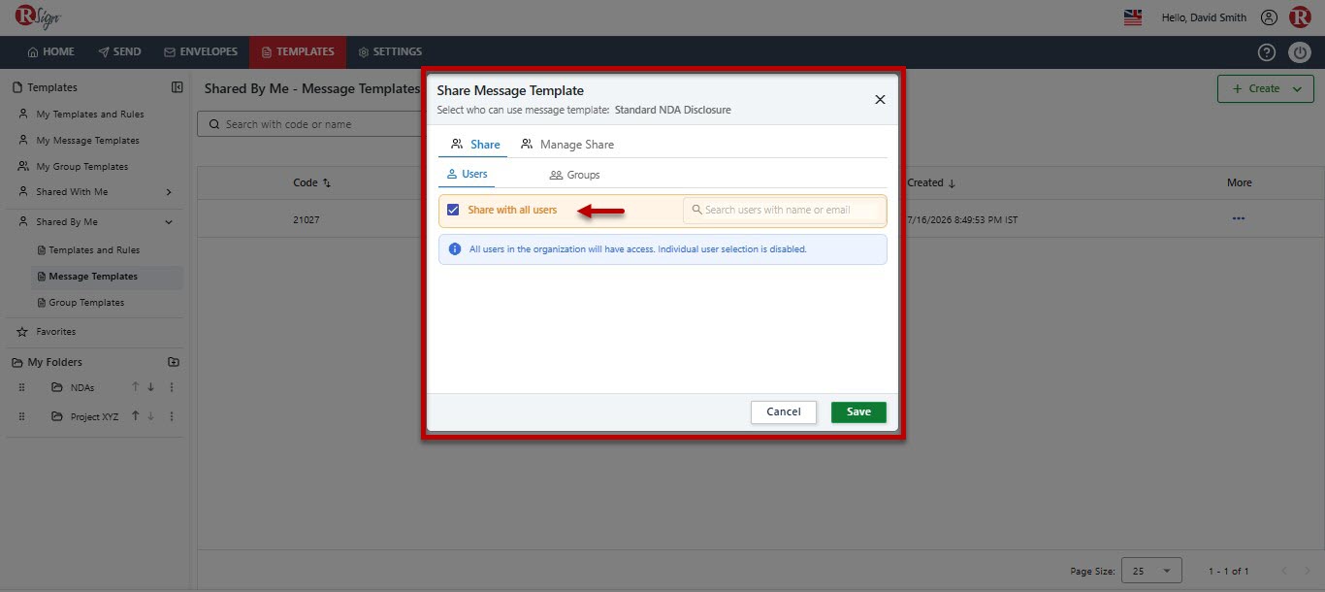The height and width of the screenshot is (592, 1325).
Task: Click the help question mark icon
Action: (1267, 52)
